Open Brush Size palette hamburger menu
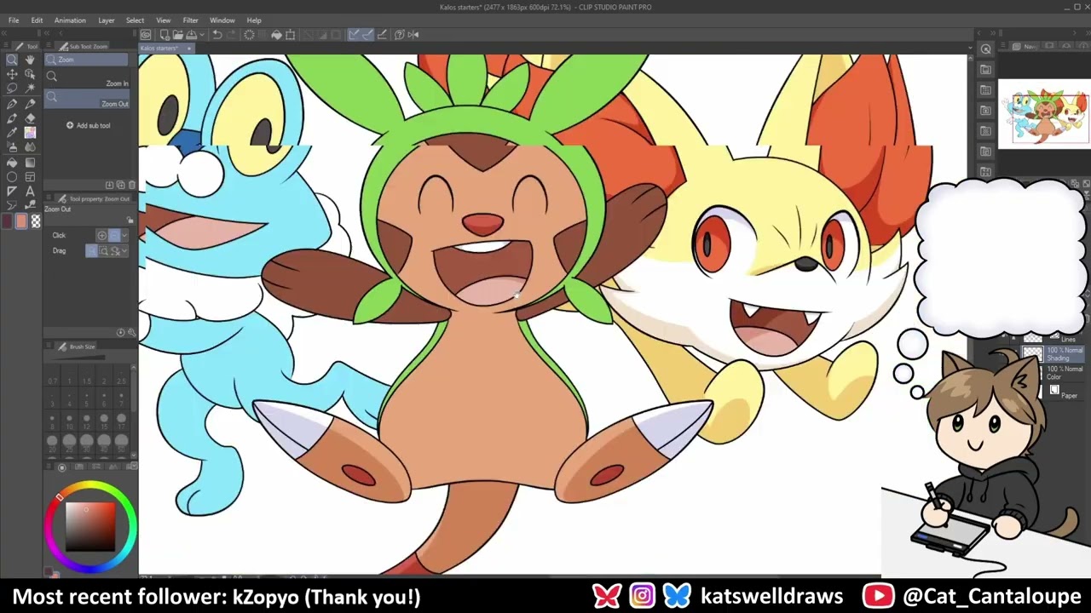The width and height of the screenshot is (1091, 613). point(49,347)
